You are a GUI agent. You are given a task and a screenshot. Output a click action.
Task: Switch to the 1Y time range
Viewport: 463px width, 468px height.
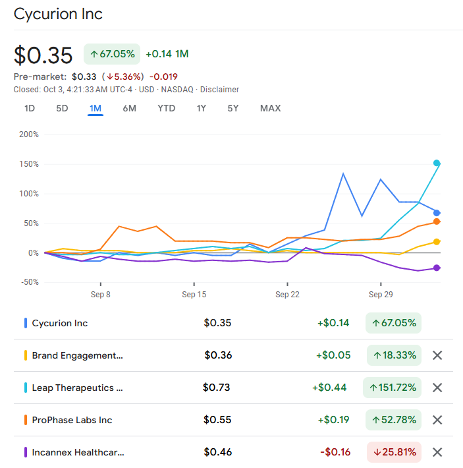tap(201, 108)
